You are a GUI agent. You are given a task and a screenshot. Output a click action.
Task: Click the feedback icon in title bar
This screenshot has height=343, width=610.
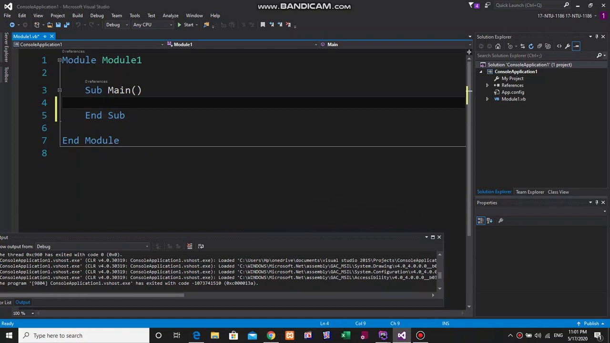tap(488, 6)
